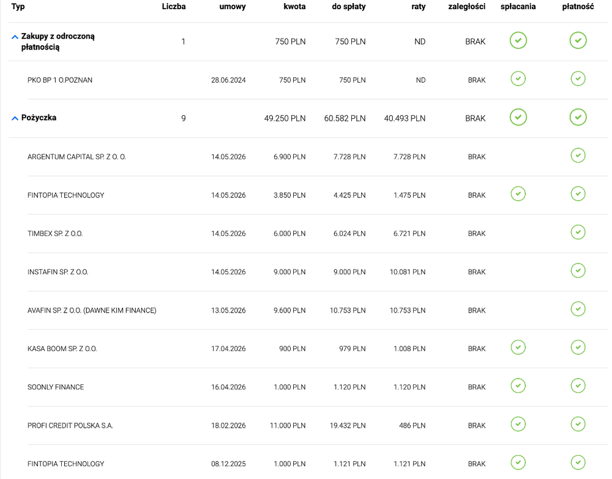Click the date 16.04.2026
Image resolution: width=612 pixels, height=479 pixels.
click(x=228, y=387)
